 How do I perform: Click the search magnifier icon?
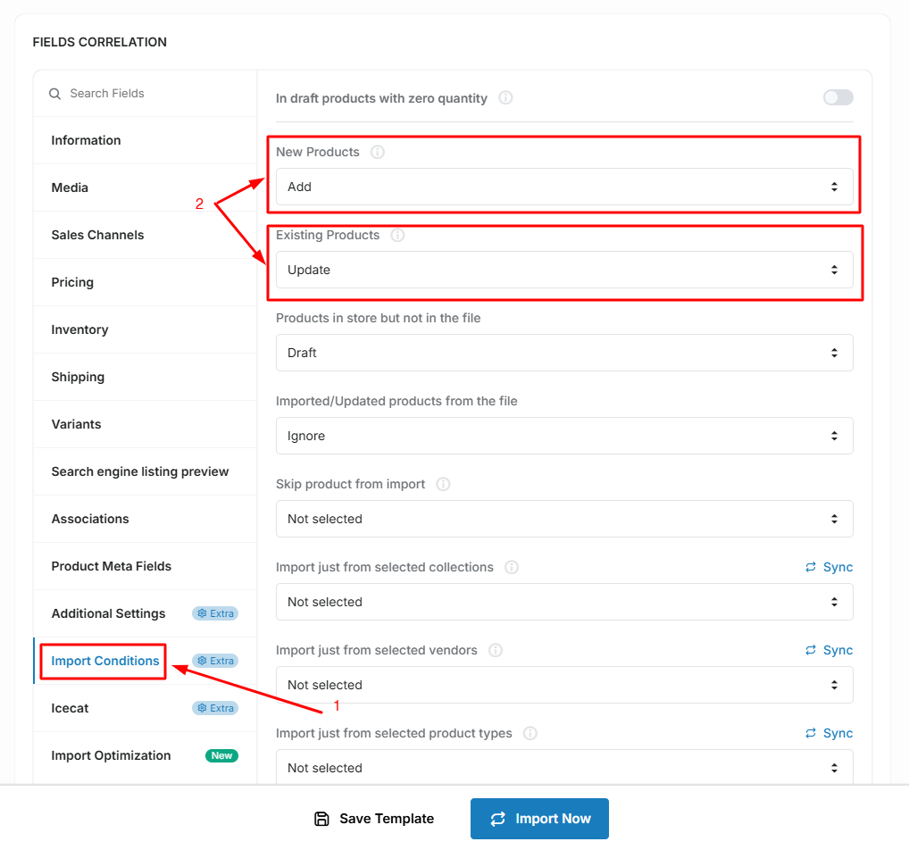(x=55, y=94)
